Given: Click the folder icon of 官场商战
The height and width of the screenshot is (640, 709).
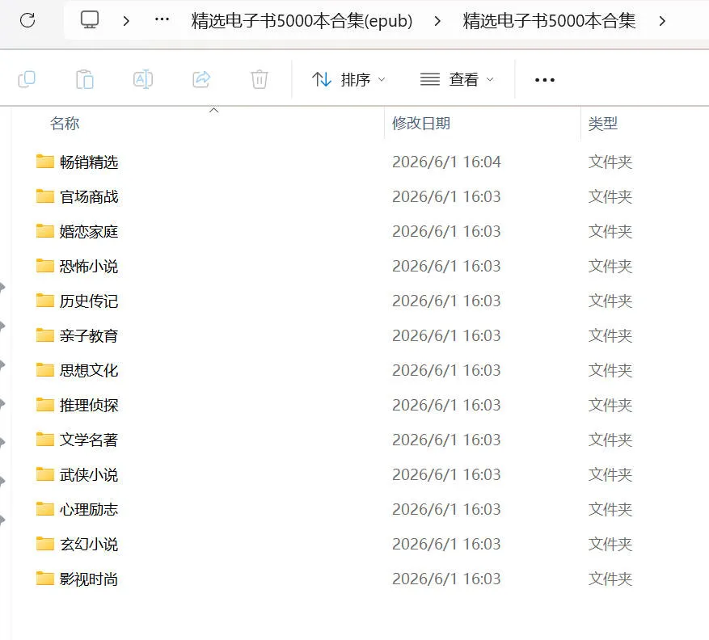Looking at the screenshot, I should click(x=45, y=196).
